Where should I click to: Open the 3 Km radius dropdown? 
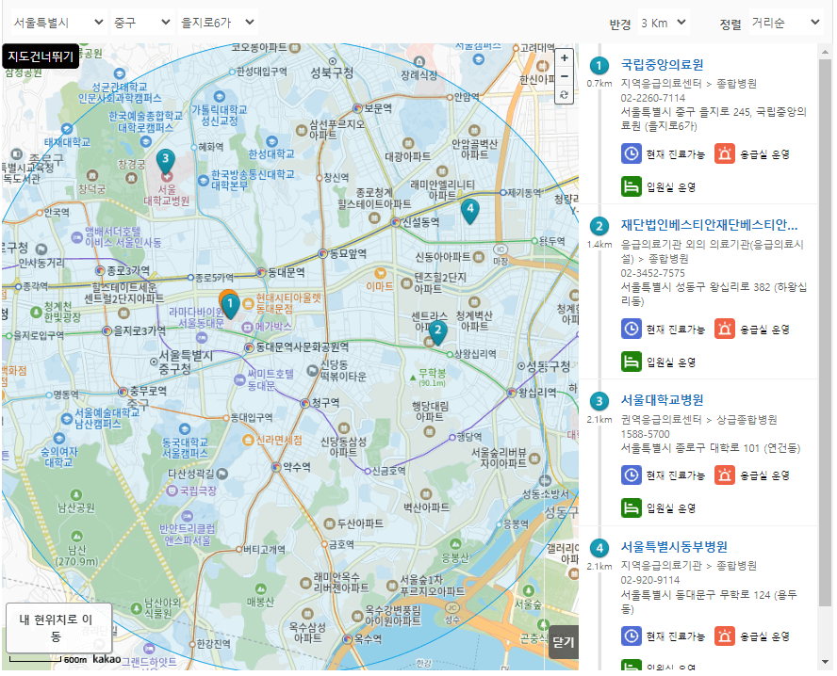664,23
